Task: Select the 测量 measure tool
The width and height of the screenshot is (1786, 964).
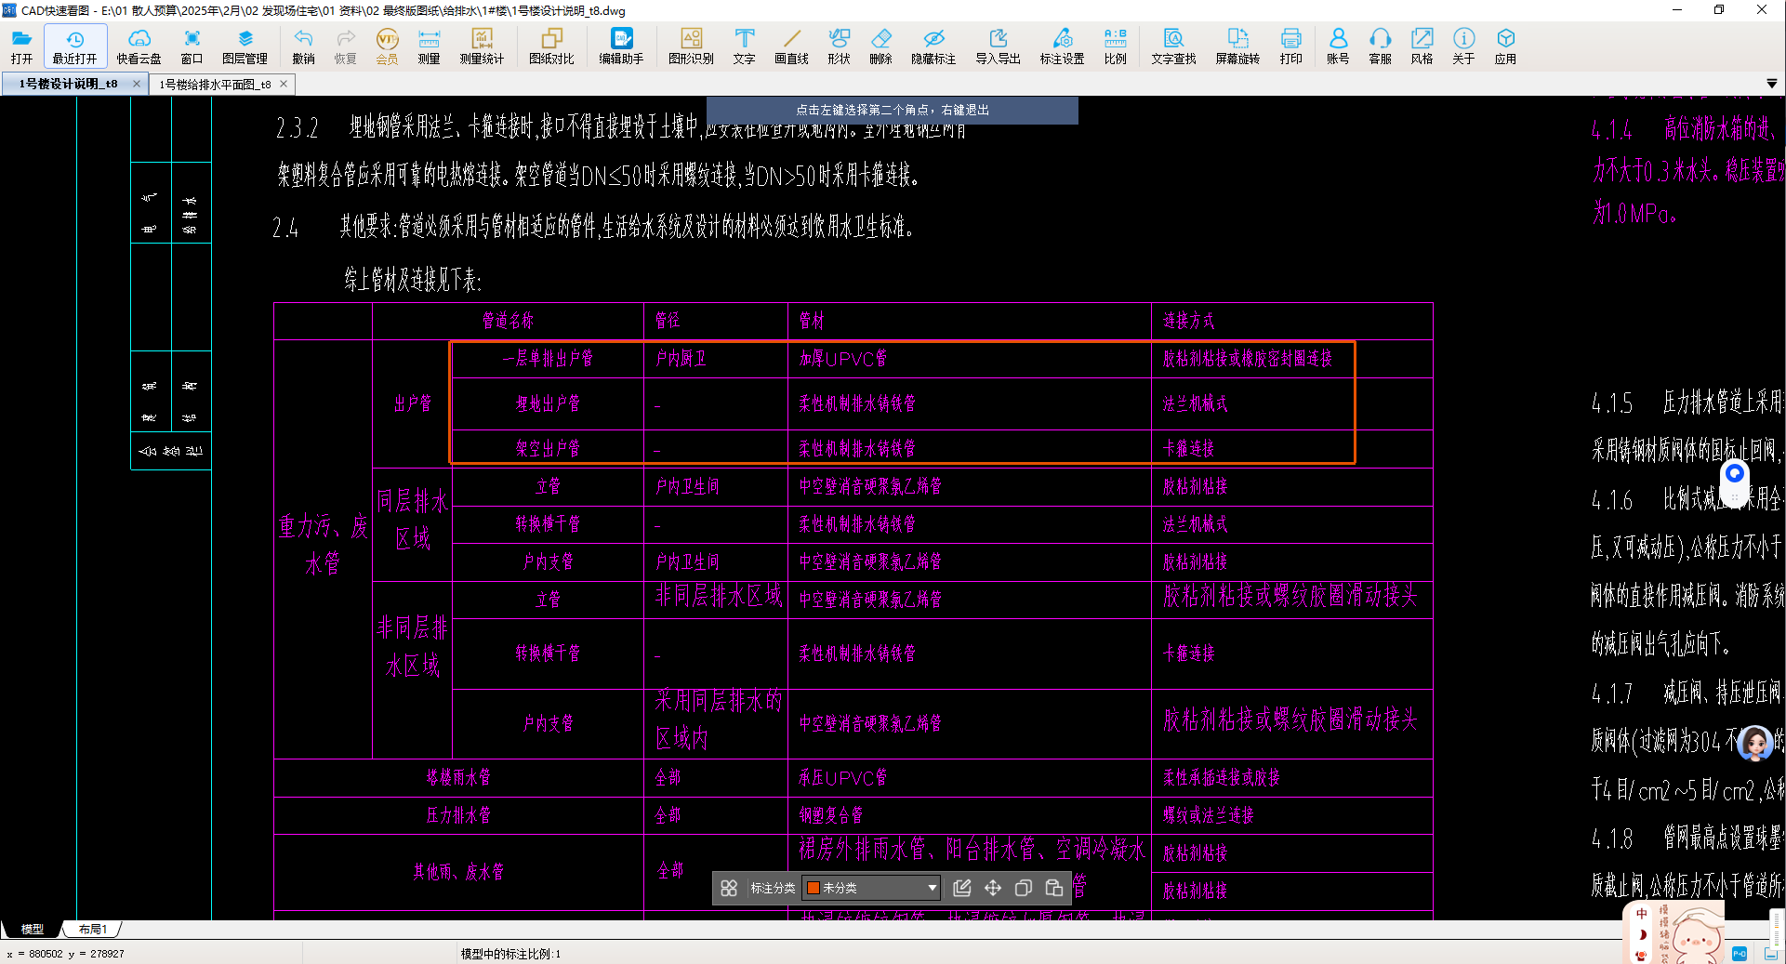Action: tap(429, 46)
